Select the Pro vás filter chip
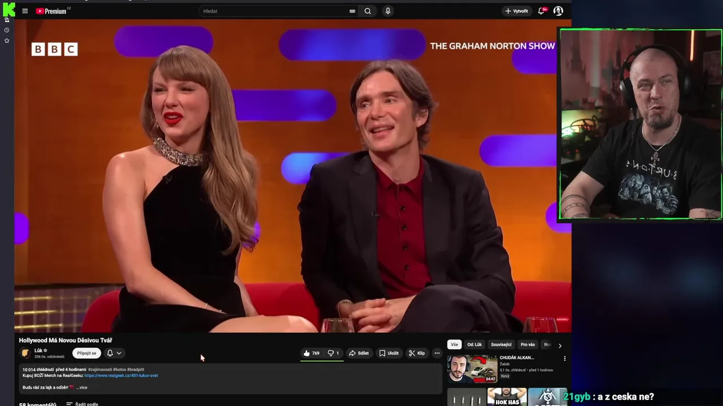Viewport: 723px width, 406px height. [528, 345]
